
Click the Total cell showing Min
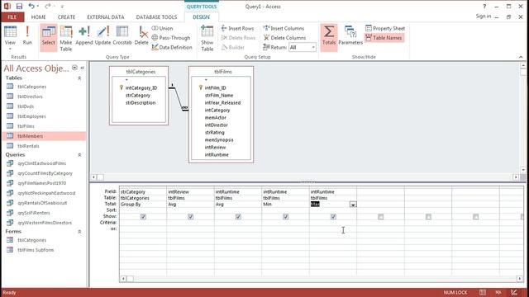(x=285, y=204)
